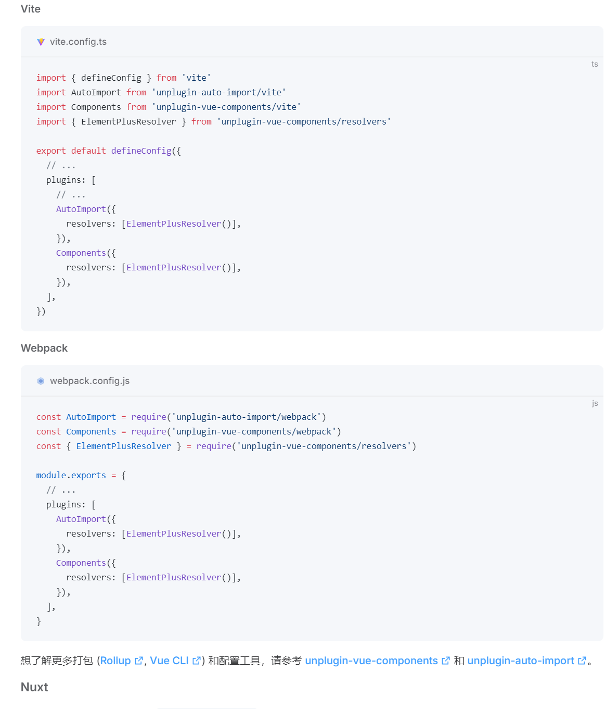Click the external-link icon after the unplugin-auto-import link
The height and width of the screenshot is (709, 605).
tap(582, 661)
